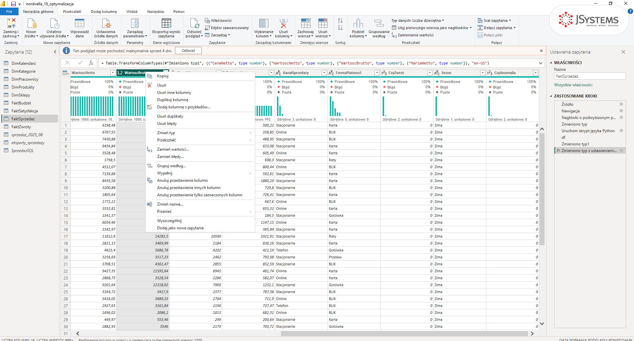Switch to the Przekształć ribbon tab
634x341 pixels.
coord(72,12)
